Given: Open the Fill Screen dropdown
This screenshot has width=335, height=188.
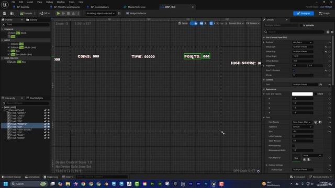Looking at the screenshot, I should 253,23.
